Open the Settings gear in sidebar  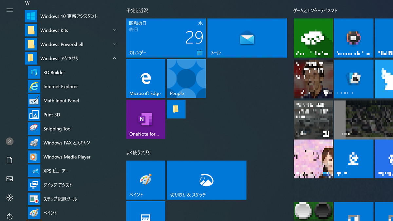coord(9,197)
